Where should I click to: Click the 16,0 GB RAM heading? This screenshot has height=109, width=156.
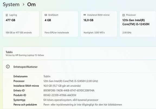(88, 20)
